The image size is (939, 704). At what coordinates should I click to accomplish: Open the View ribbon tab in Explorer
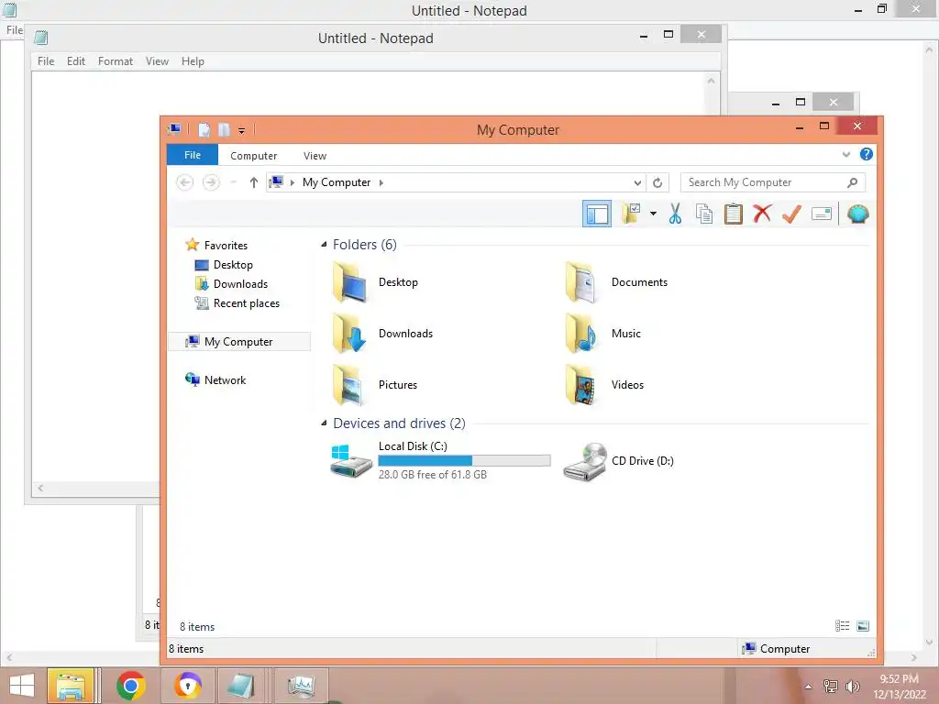tap(315, 156)
